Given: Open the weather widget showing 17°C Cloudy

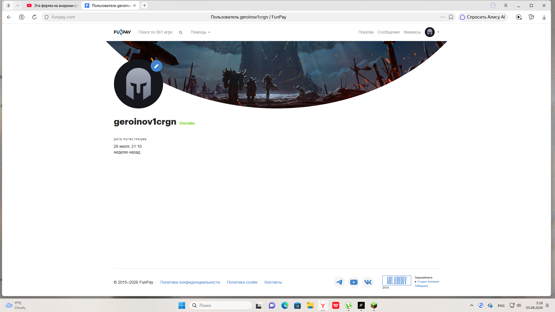Looking at the screenshot, I should coord(16,305).
